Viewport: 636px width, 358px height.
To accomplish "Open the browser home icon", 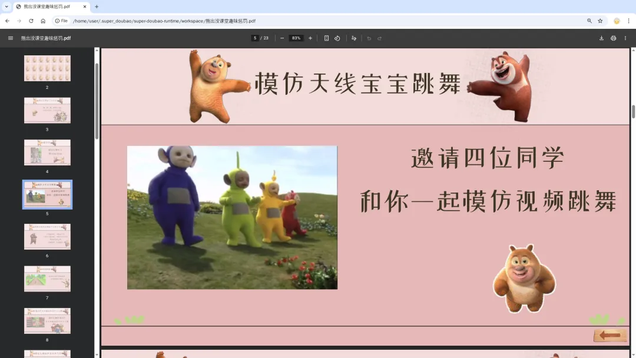I will point(43,21).
